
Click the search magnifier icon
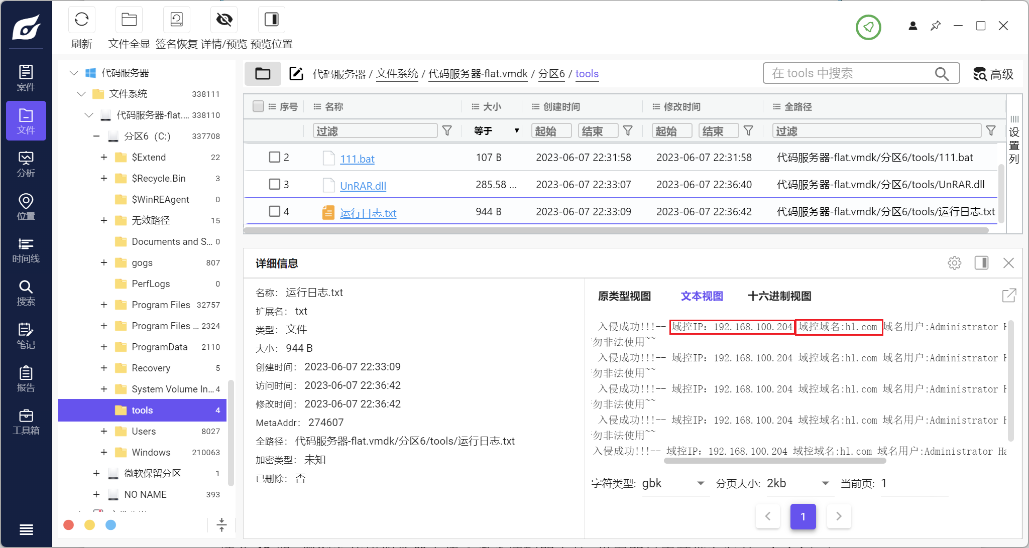coord(942,74)
